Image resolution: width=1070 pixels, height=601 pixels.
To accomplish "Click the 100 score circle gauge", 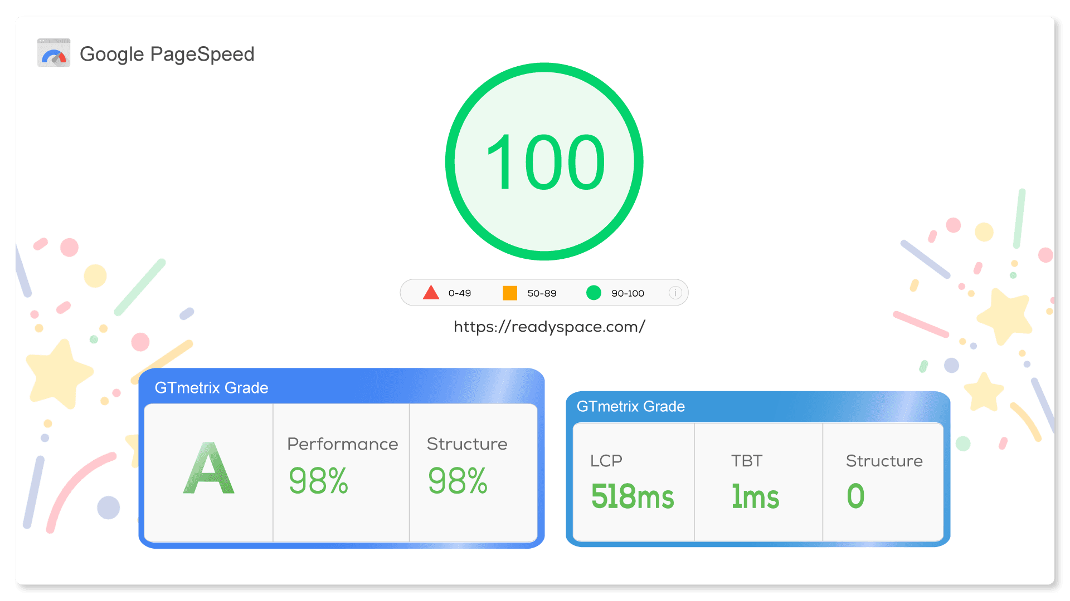I will [x=544, y=162].
